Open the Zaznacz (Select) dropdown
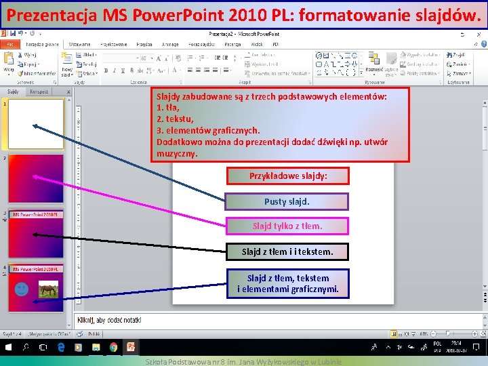The image size is (488, 366). coord(459,73)
